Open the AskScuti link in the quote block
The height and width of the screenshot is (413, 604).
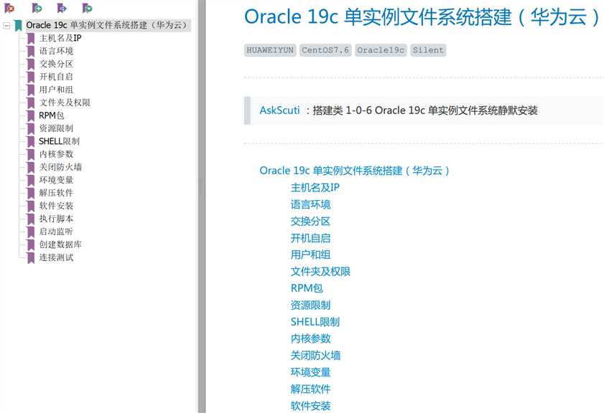(x=279, y=110)
